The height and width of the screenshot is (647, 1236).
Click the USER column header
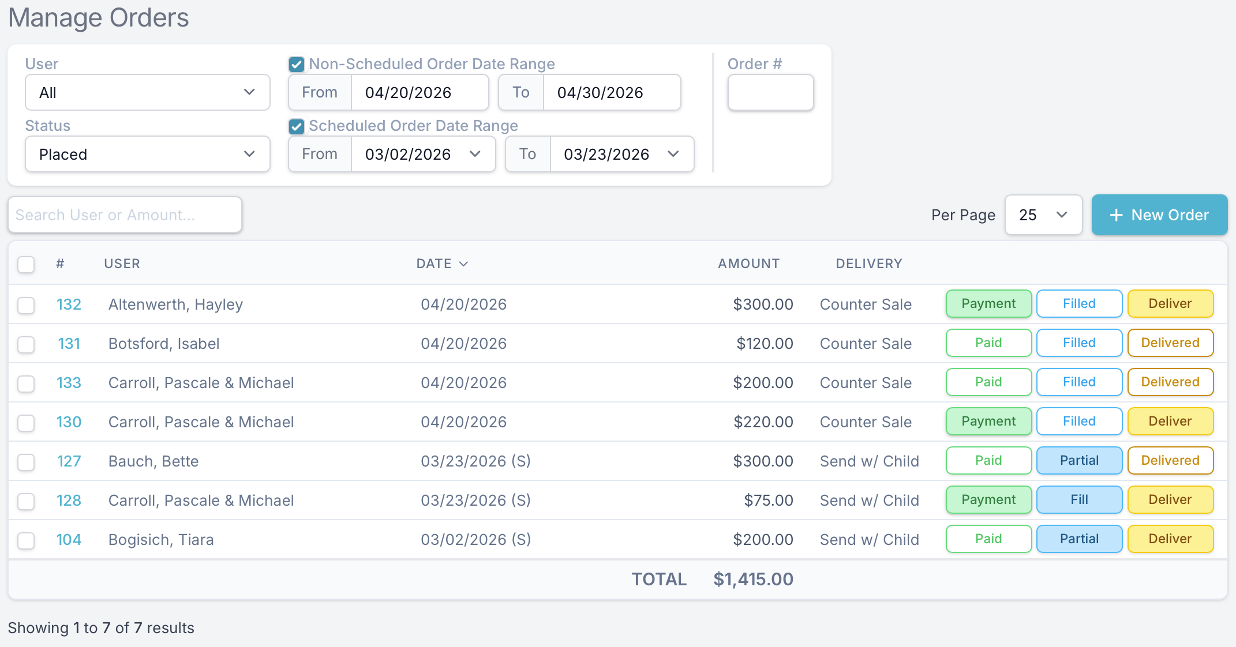point(122,264)
